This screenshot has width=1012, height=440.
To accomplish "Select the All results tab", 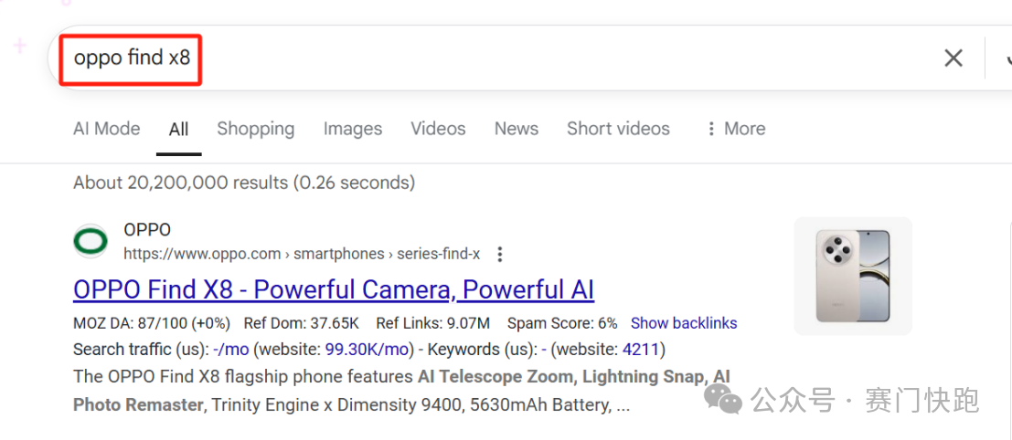I will click(x=179, y=130).
